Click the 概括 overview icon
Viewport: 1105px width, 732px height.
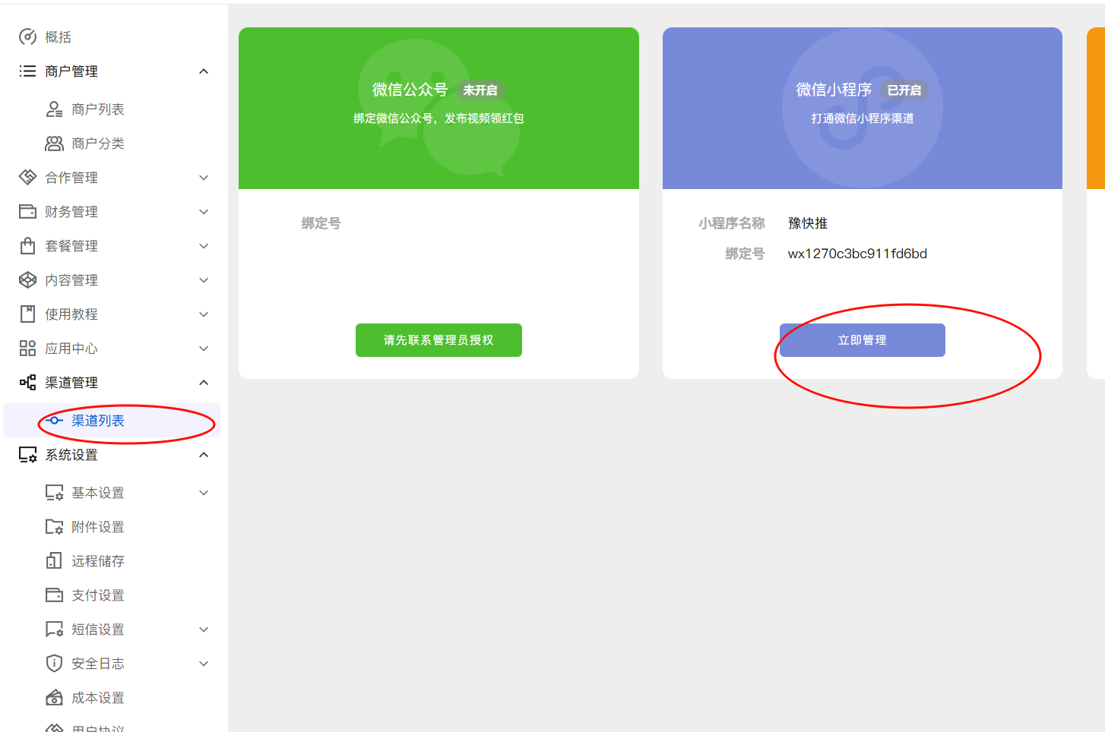point(27,36)
